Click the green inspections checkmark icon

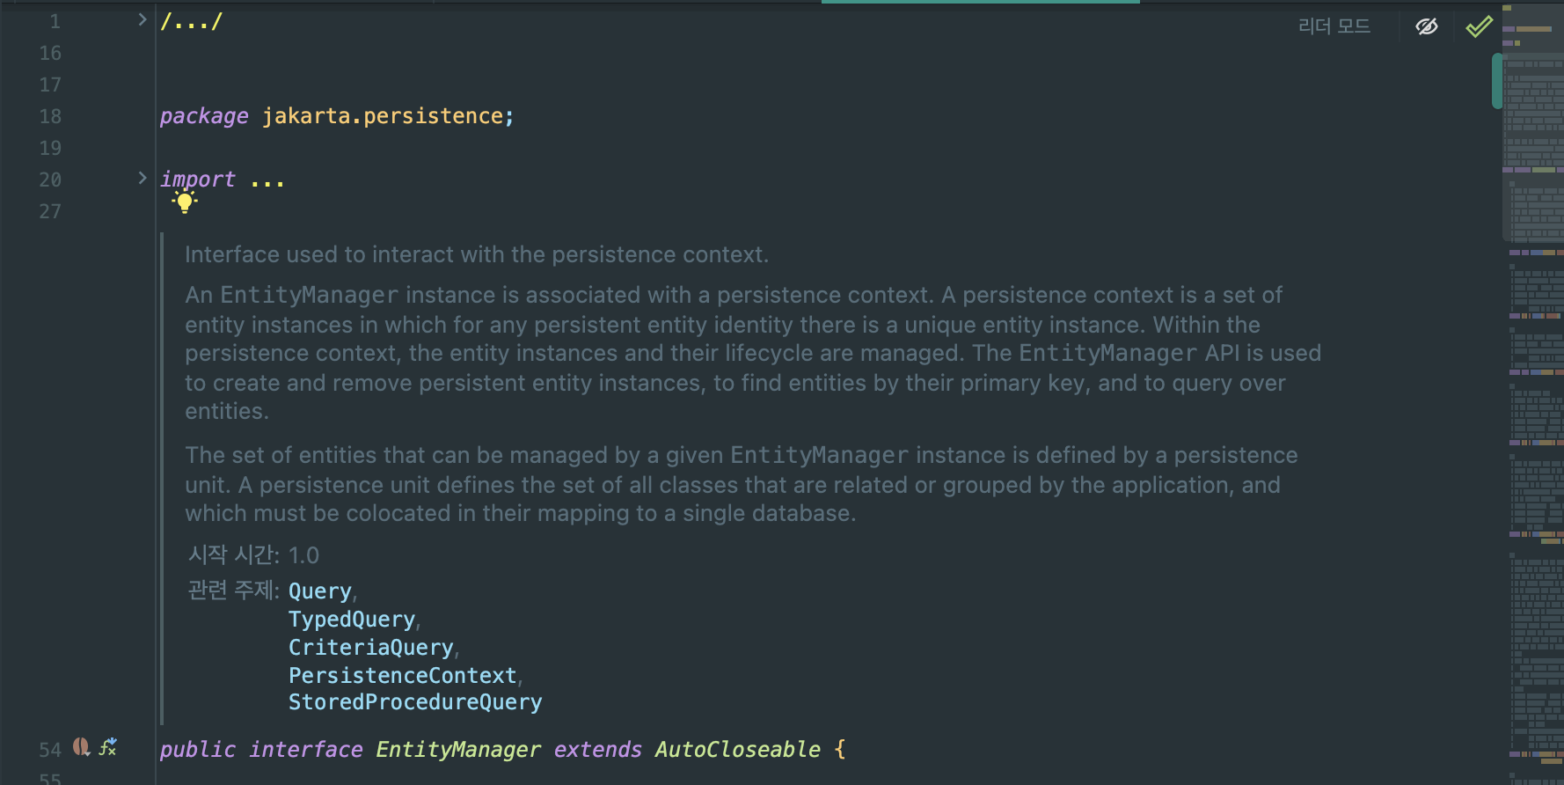[1479, 26]
